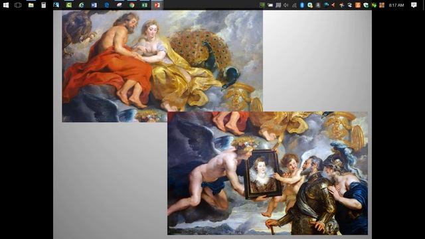
Task: Click the Dropbox tray icon
Action: (350, 5)
